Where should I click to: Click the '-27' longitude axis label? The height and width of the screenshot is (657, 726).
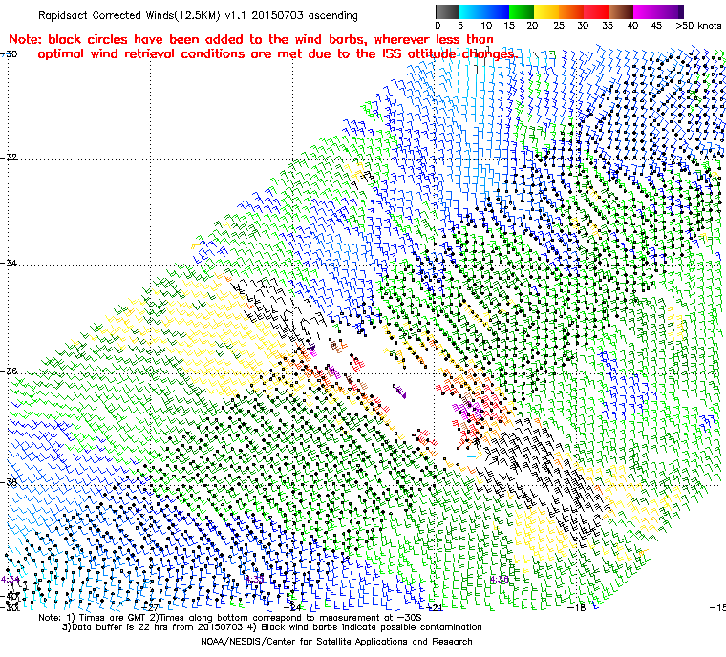tap(151, 607)
